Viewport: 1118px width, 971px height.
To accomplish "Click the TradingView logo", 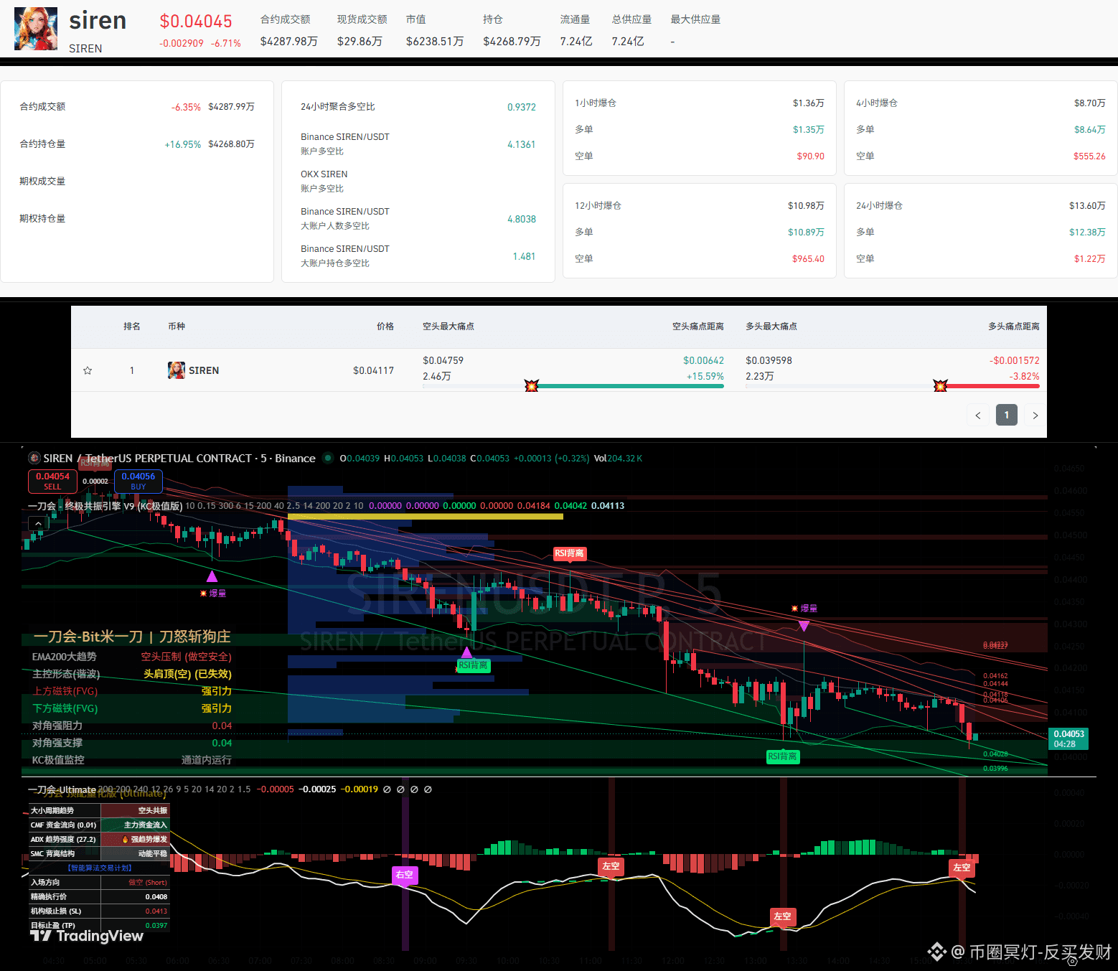I will pyautogui.click(x=87, y=935).
